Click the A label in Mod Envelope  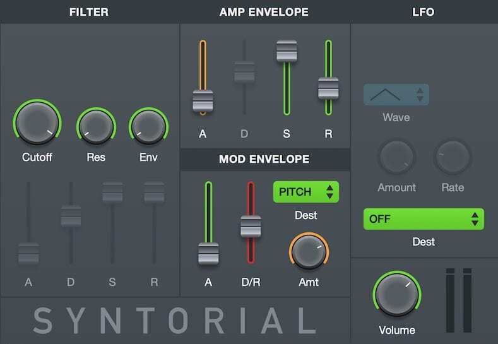208,282
